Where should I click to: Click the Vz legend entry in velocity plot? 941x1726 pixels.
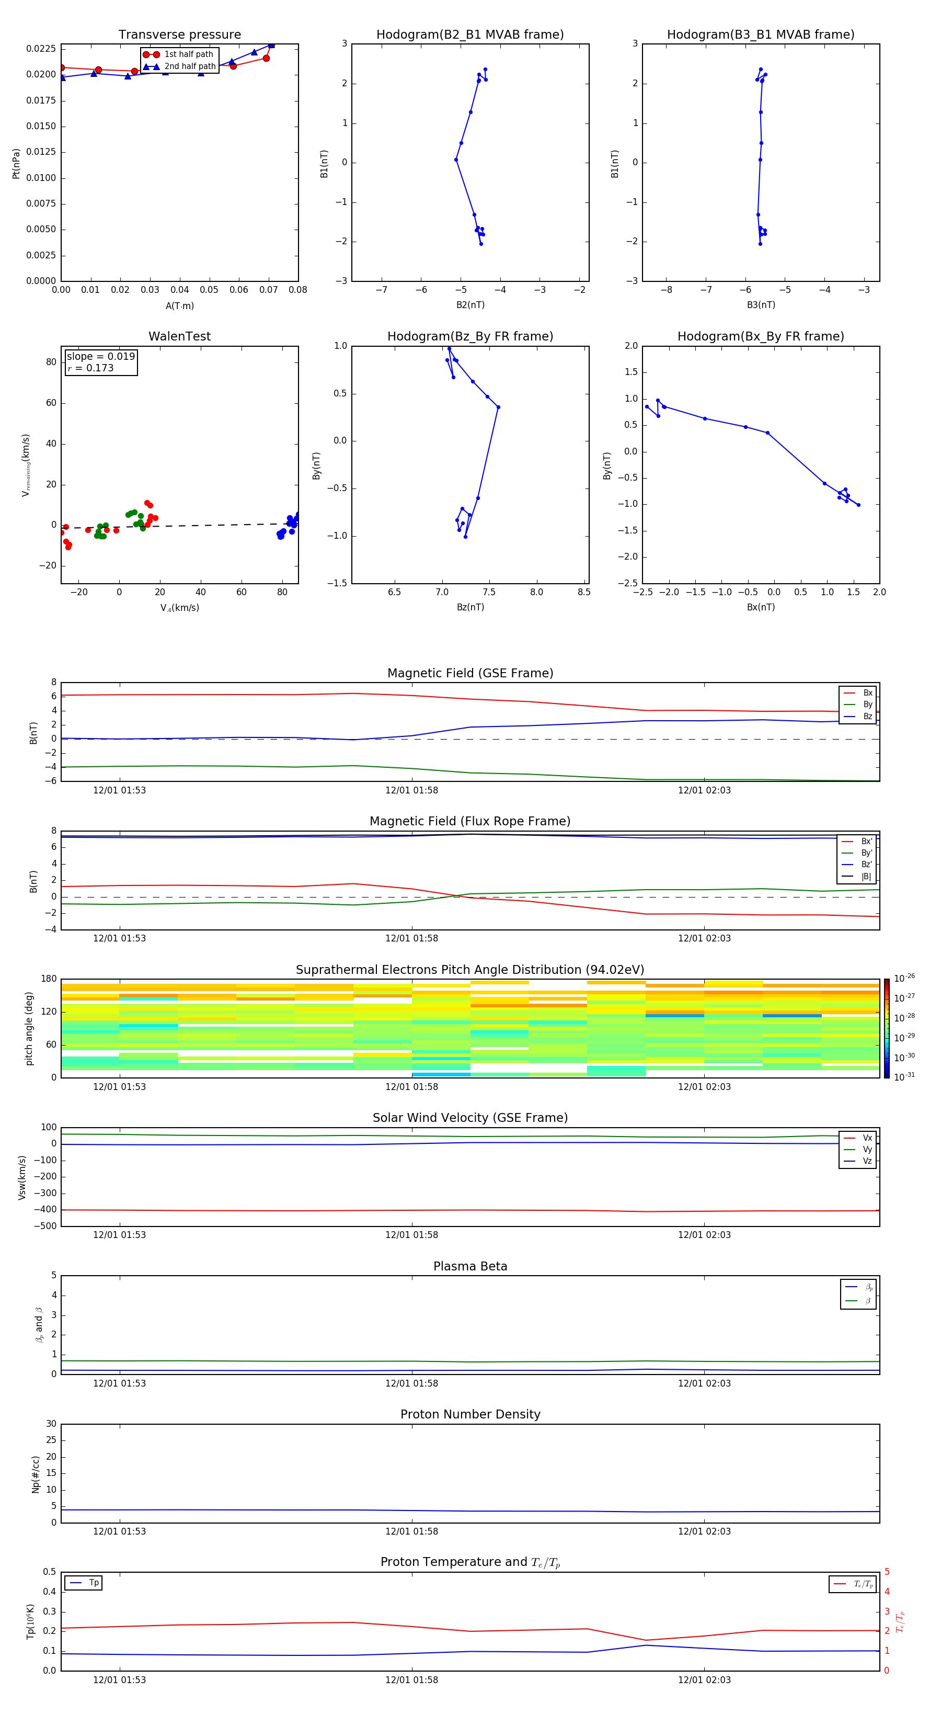[858, 1161]
